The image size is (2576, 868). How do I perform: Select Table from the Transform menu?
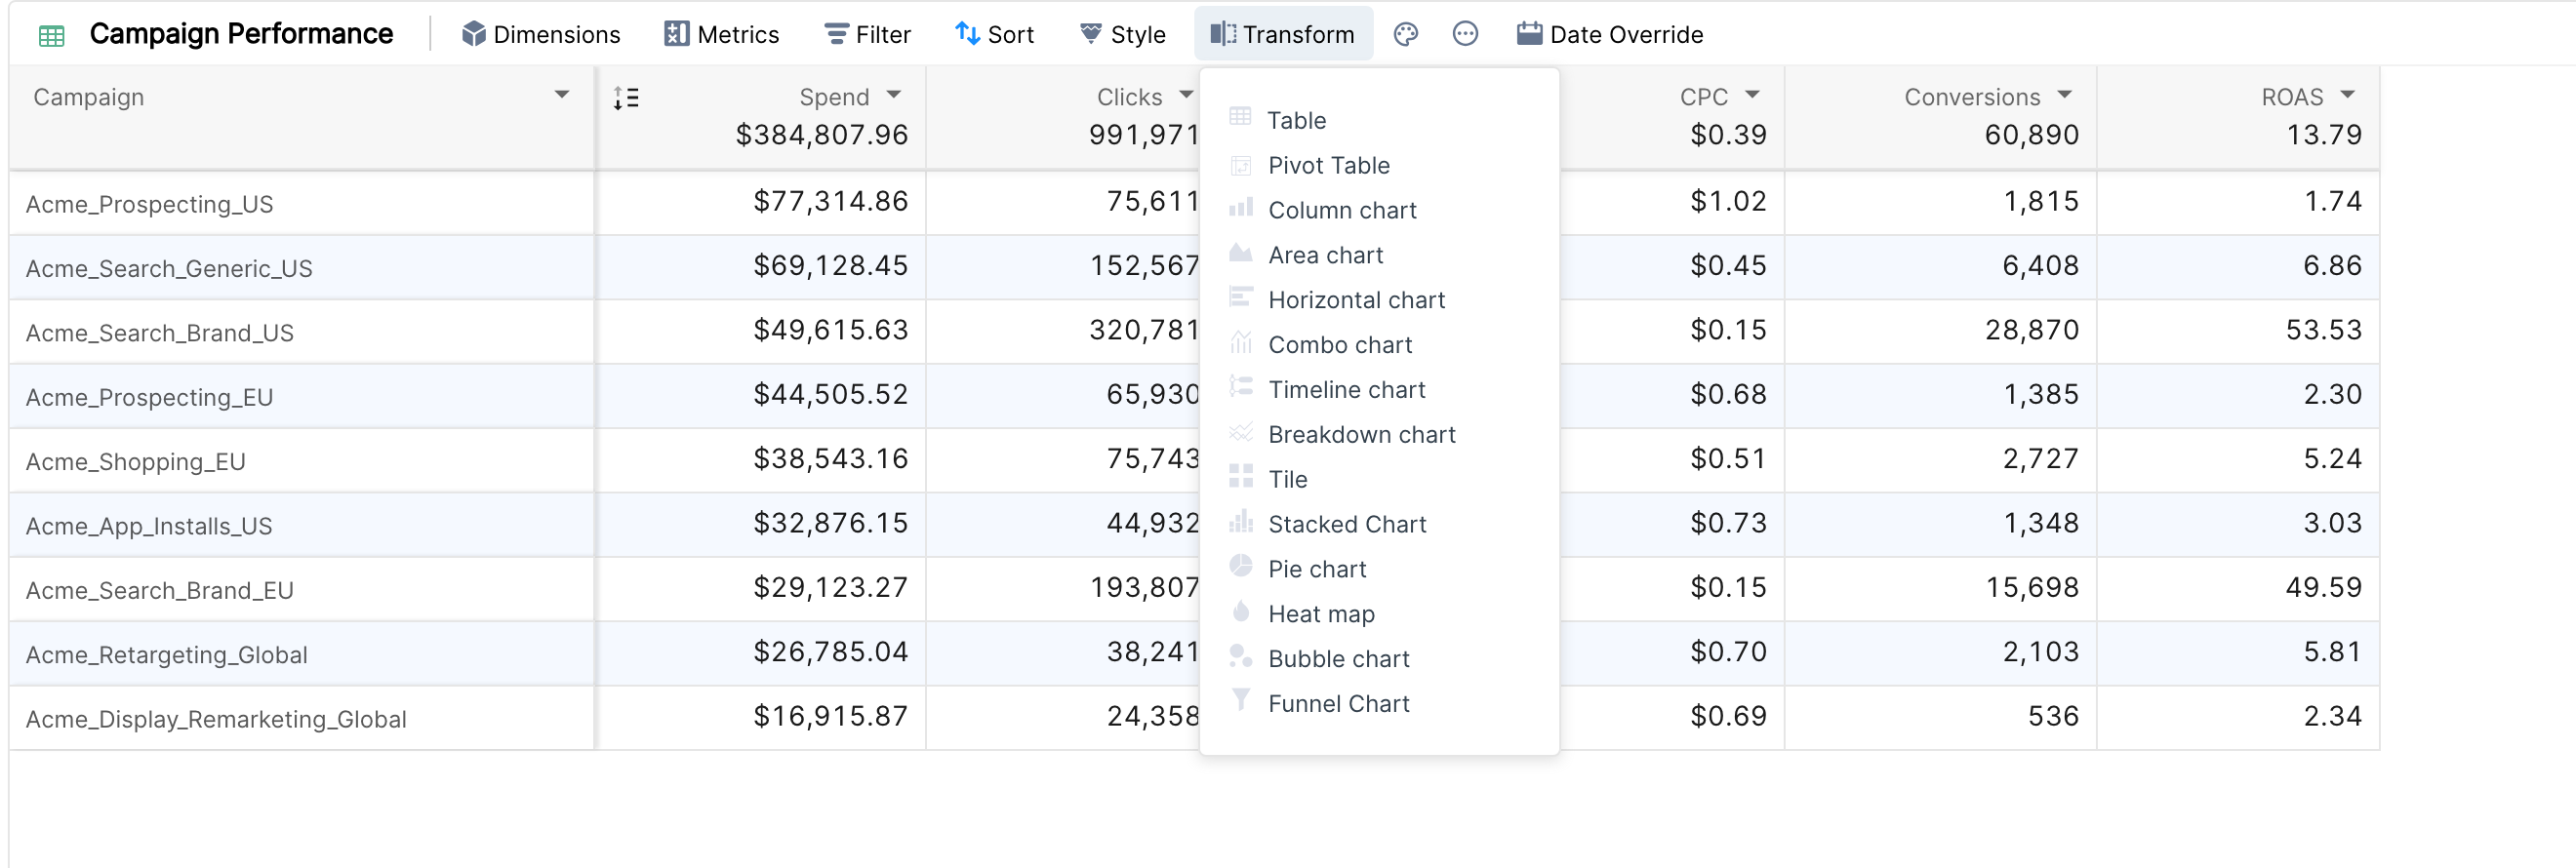click(x=1379, y=120)
